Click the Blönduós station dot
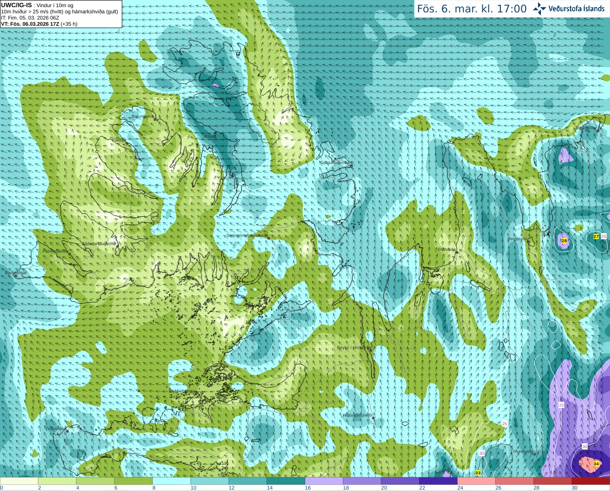Viewport: 610px width, 491px height. click(x=457, y=252)
